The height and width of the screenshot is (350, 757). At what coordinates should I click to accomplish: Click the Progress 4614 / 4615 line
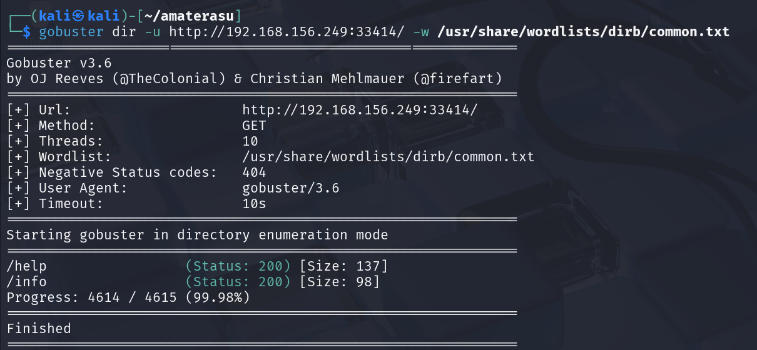click(x=128, y=297)
